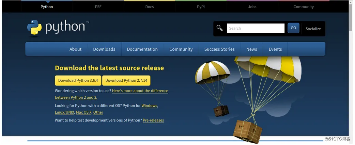This screenshot has width=355, height=145.
Task: Click Download Python 2.7.14 button
Action: tap(126, 81)
